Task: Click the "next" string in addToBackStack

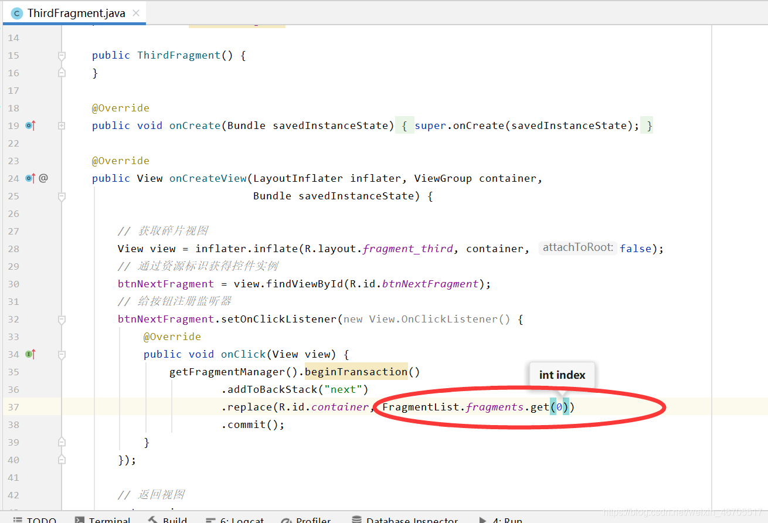Action: coord(343,389)
